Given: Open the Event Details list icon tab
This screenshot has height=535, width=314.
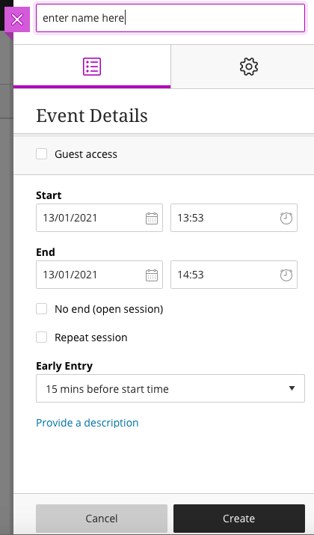Looking at the screenshot, I should 92,67.
